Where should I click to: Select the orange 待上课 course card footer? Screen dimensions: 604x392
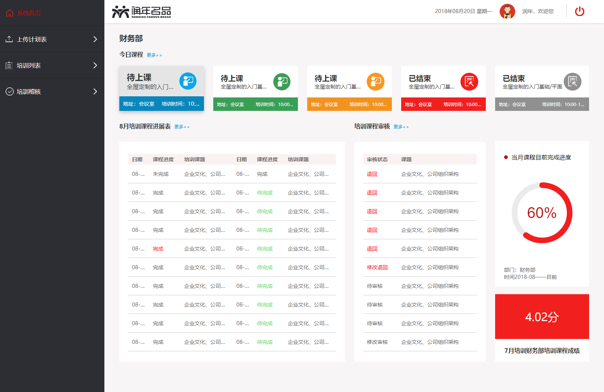[x=349, y=105]
